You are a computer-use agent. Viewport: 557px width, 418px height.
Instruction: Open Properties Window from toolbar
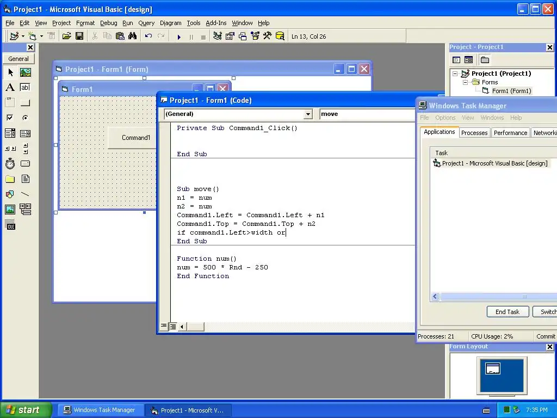230,36
